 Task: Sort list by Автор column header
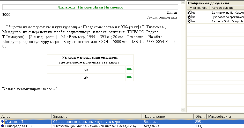point(26,116)
